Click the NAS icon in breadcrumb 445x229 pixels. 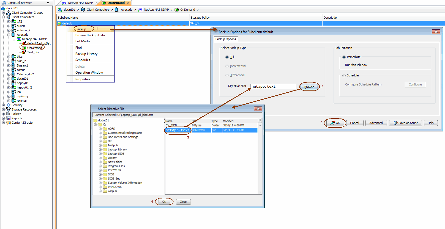(140, 10)
